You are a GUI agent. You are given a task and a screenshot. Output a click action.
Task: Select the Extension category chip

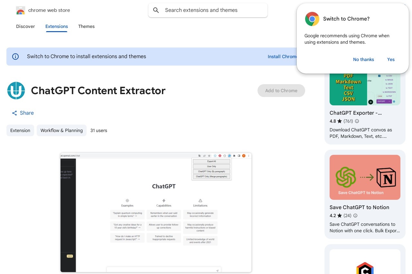coord(20,130)
